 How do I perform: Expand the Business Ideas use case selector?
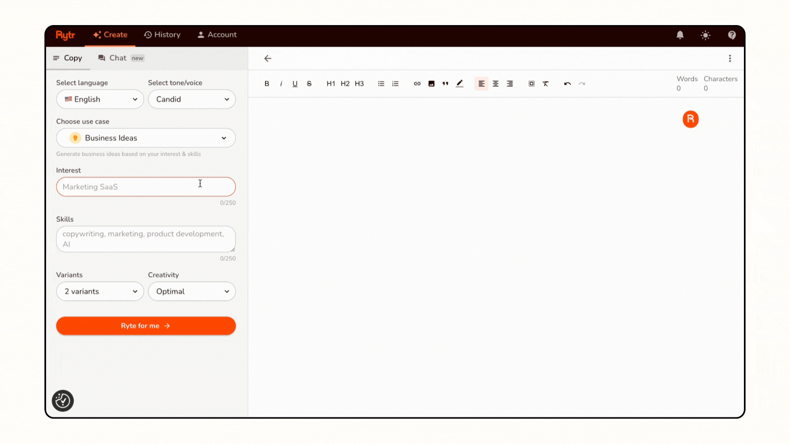[146, 138]
